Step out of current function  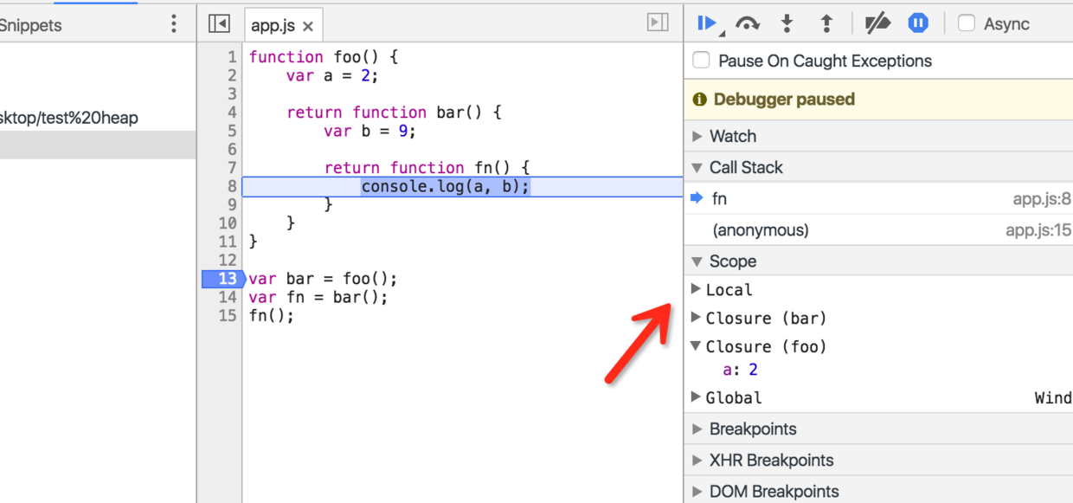click(826, 23)
